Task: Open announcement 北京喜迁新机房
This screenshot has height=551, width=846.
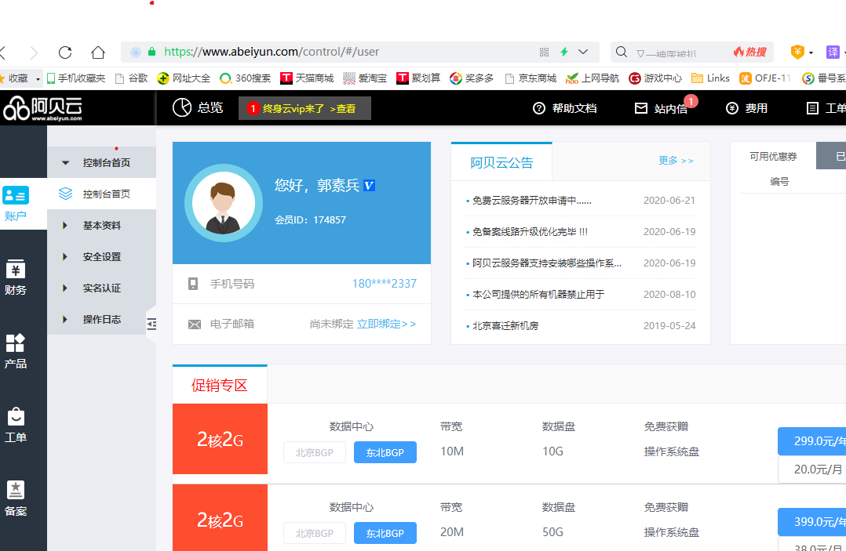Action: (505, 325)
